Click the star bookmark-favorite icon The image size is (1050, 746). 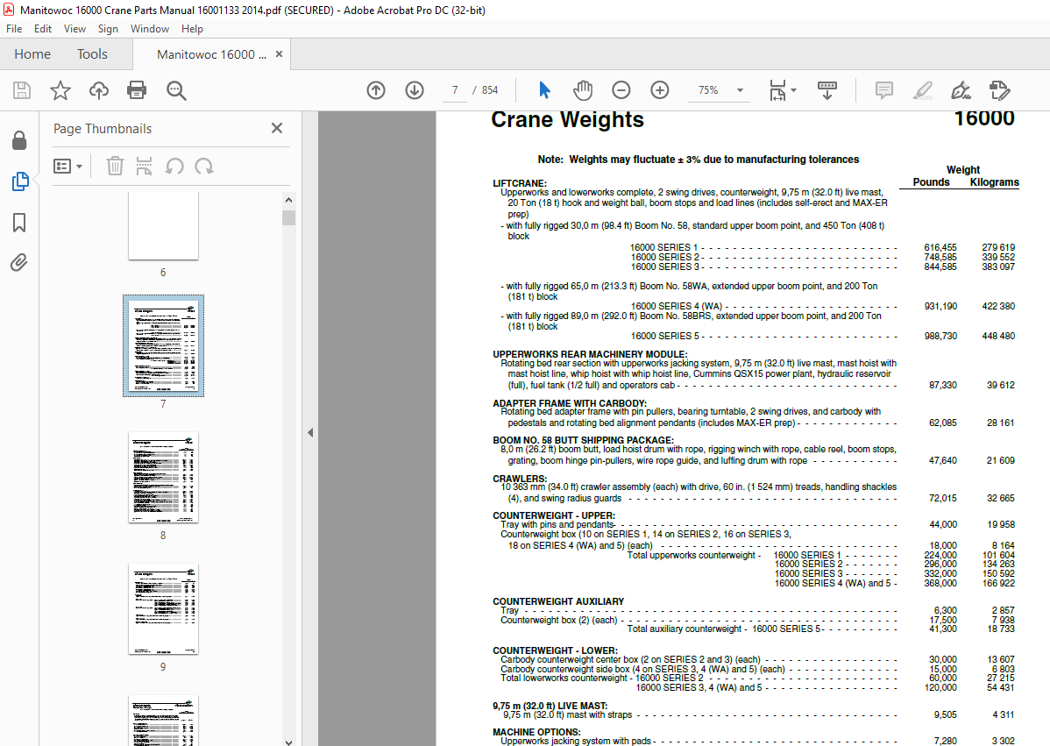point(60,90)
